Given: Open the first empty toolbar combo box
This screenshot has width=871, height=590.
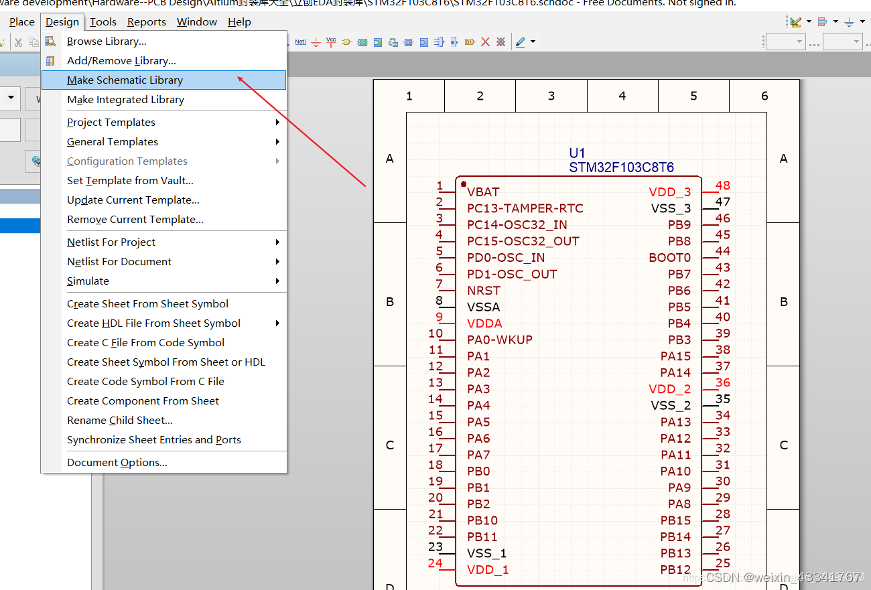Looking at the screenshot, I should click(786, 42).
